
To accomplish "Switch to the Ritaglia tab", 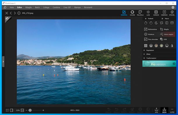I will (x=28, y=8).
